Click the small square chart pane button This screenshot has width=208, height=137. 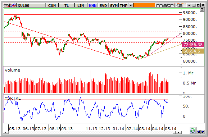click(x=202, y=10)
